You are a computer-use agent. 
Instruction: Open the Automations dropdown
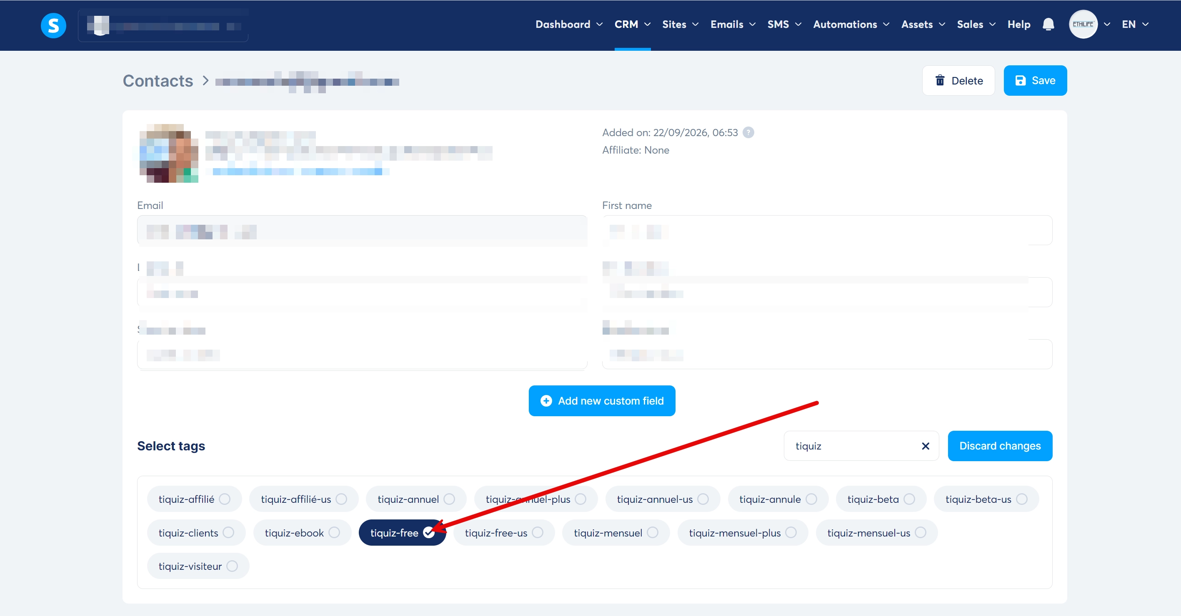coord(851,24)
